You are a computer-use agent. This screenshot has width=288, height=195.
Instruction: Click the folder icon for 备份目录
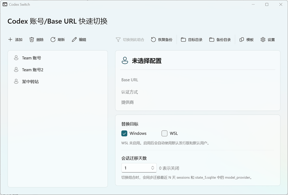[211, 39]
